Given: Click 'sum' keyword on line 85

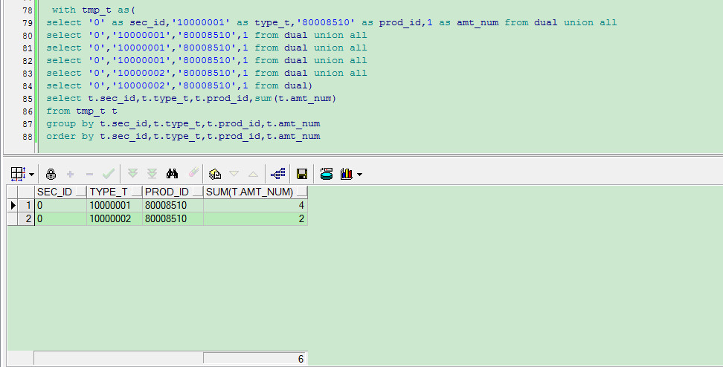Looking at the screenshot, I should [263, 98].
